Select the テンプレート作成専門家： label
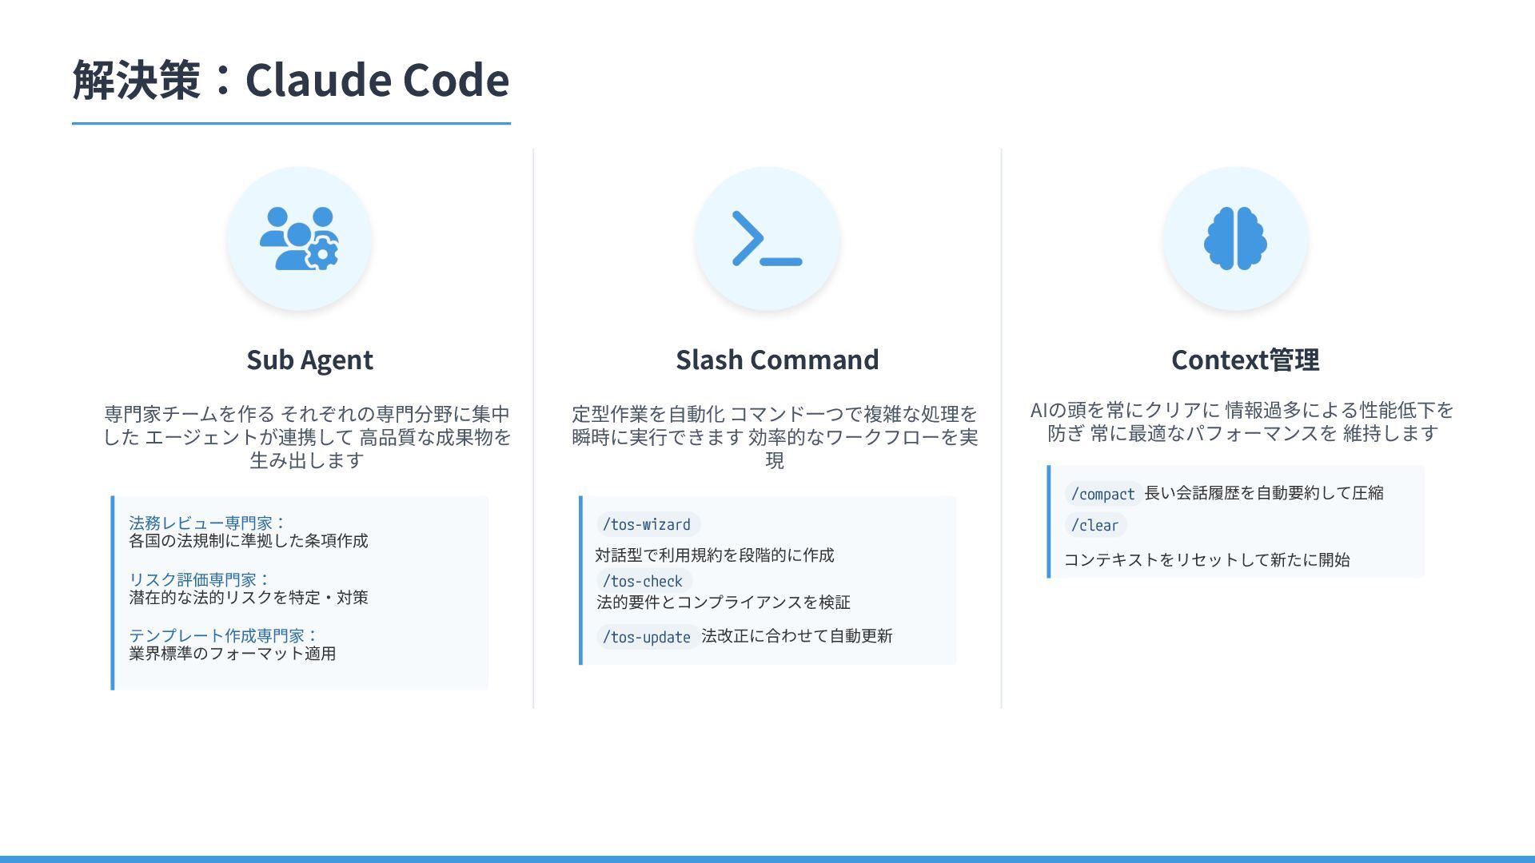This screenshot has width=1535, height=863. coord(224,635)
